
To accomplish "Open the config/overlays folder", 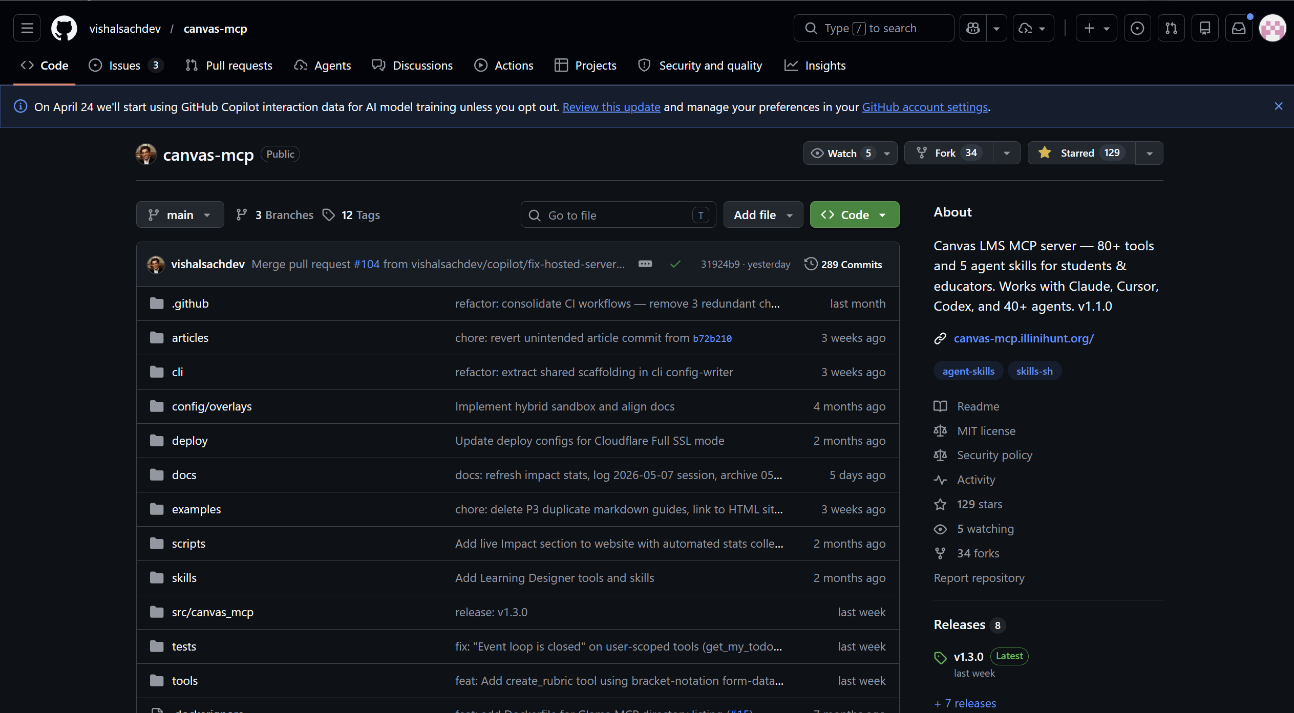I will pos(211,406).
